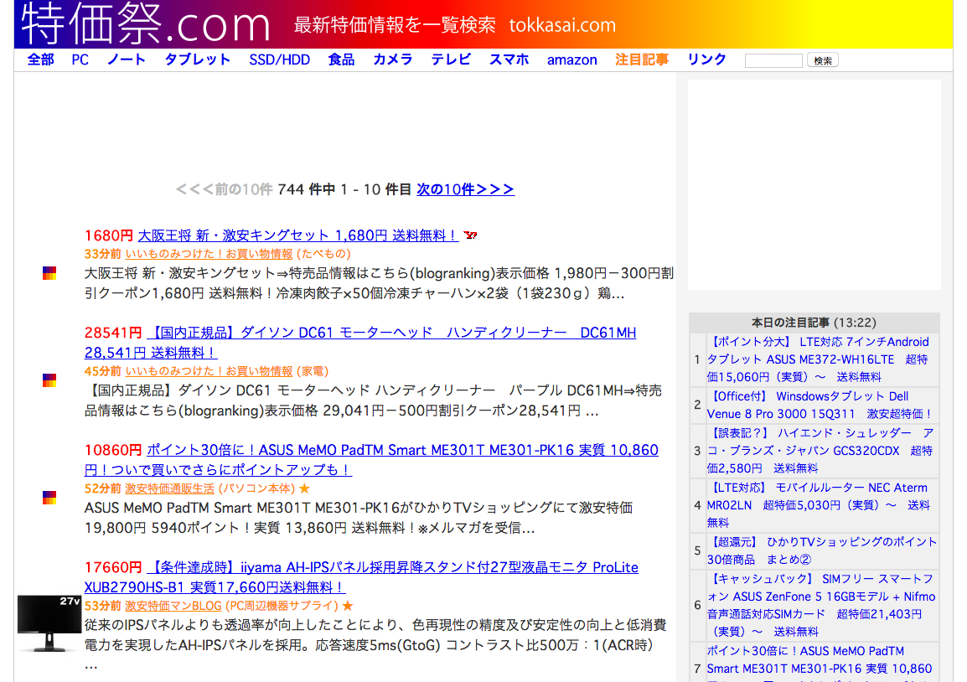Open iiyama AH-IPS ProLite monitor deal
The width and height of the screenshot is (967, 682).
click(x=361, y=577)
